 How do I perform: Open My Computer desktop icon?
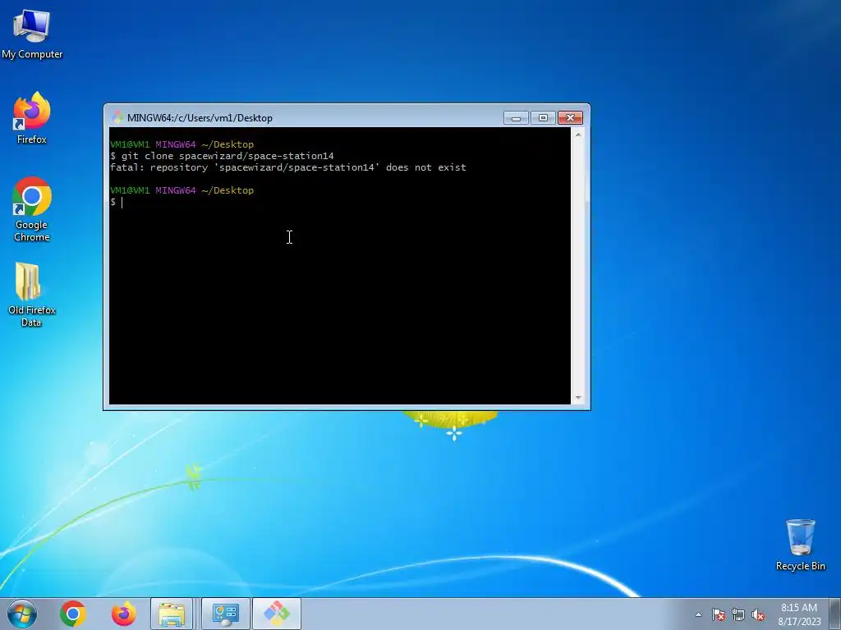pos(32,34)
